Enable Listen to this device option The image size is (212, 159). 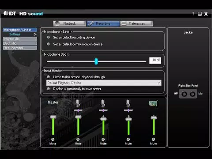(48, 77)
